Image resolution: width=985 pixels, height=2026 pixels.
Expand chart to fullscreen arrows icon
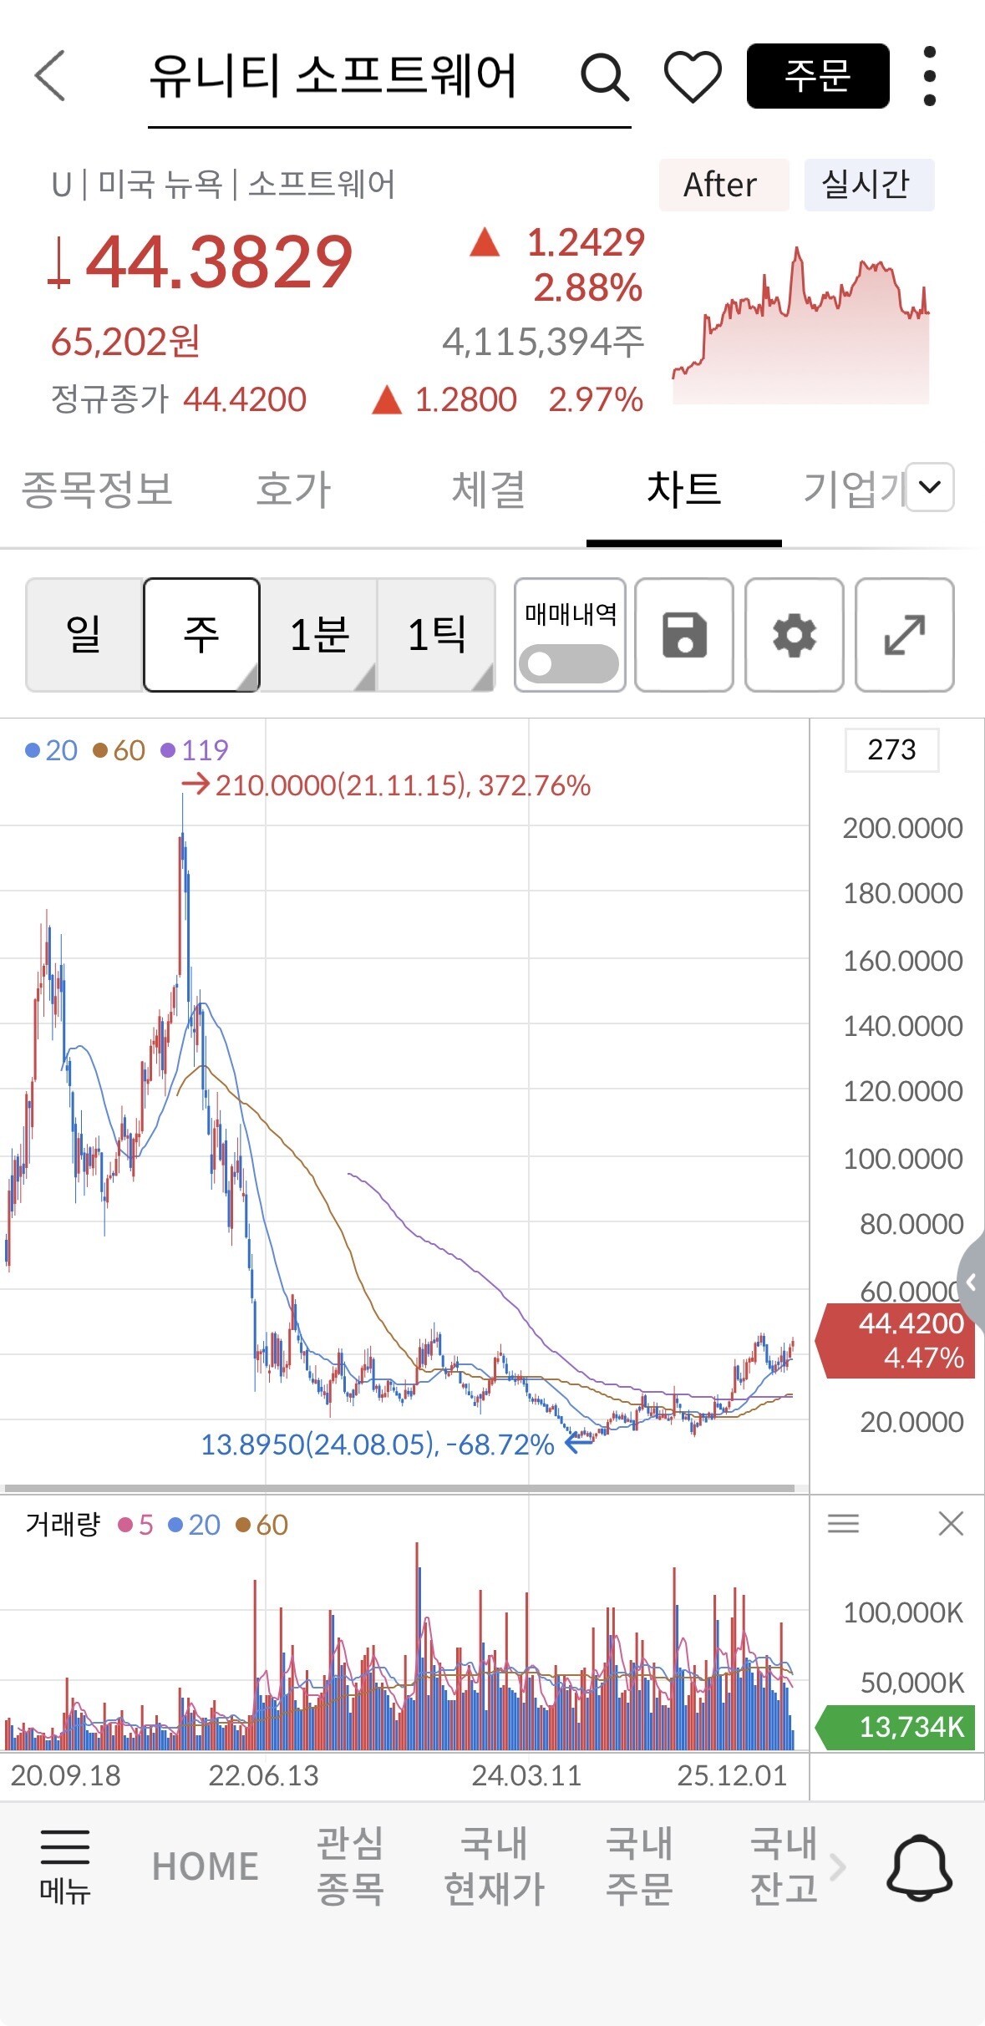click(905, 635)
